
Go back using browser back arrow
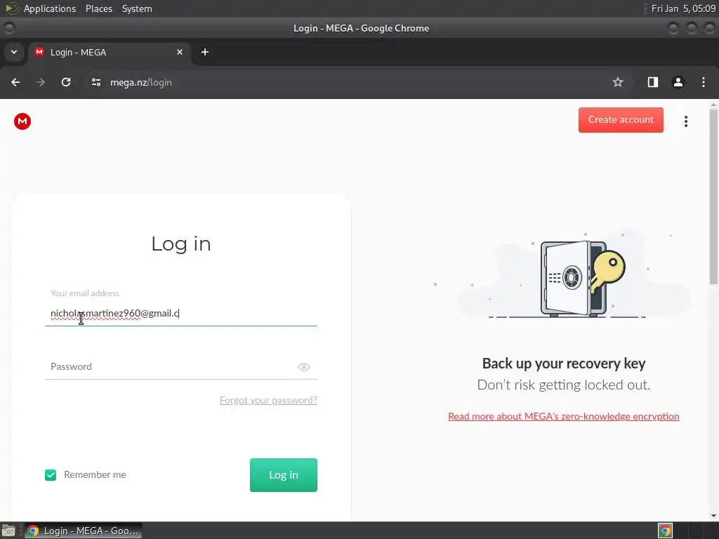15,83
